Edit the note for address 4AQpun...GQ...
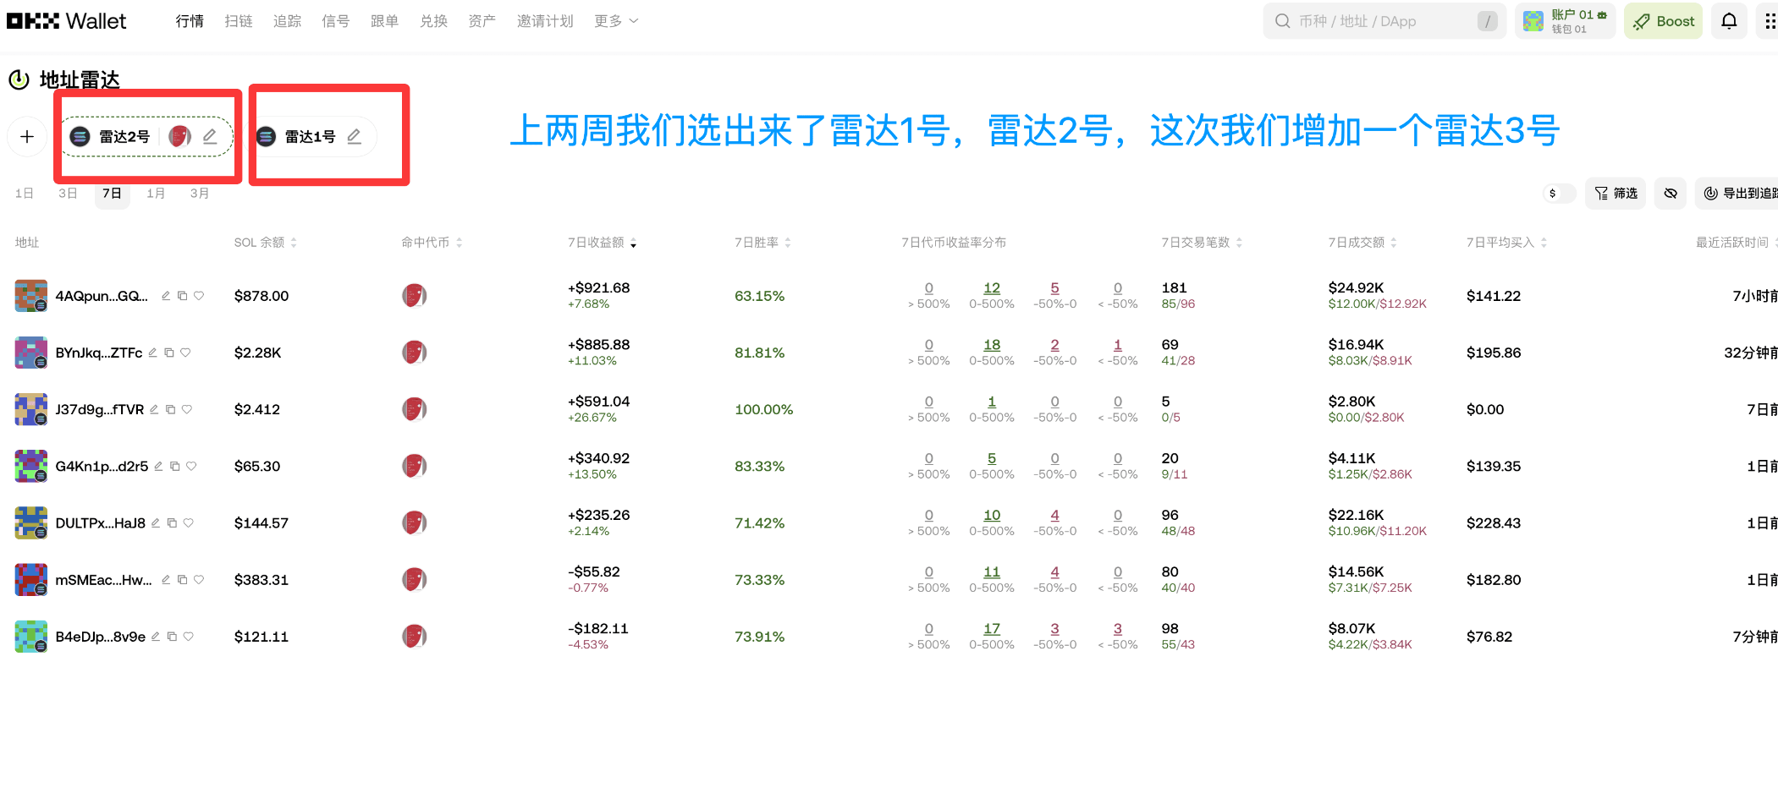The height and width of the screenshot is (793, 1778). [x=166, y=296]
